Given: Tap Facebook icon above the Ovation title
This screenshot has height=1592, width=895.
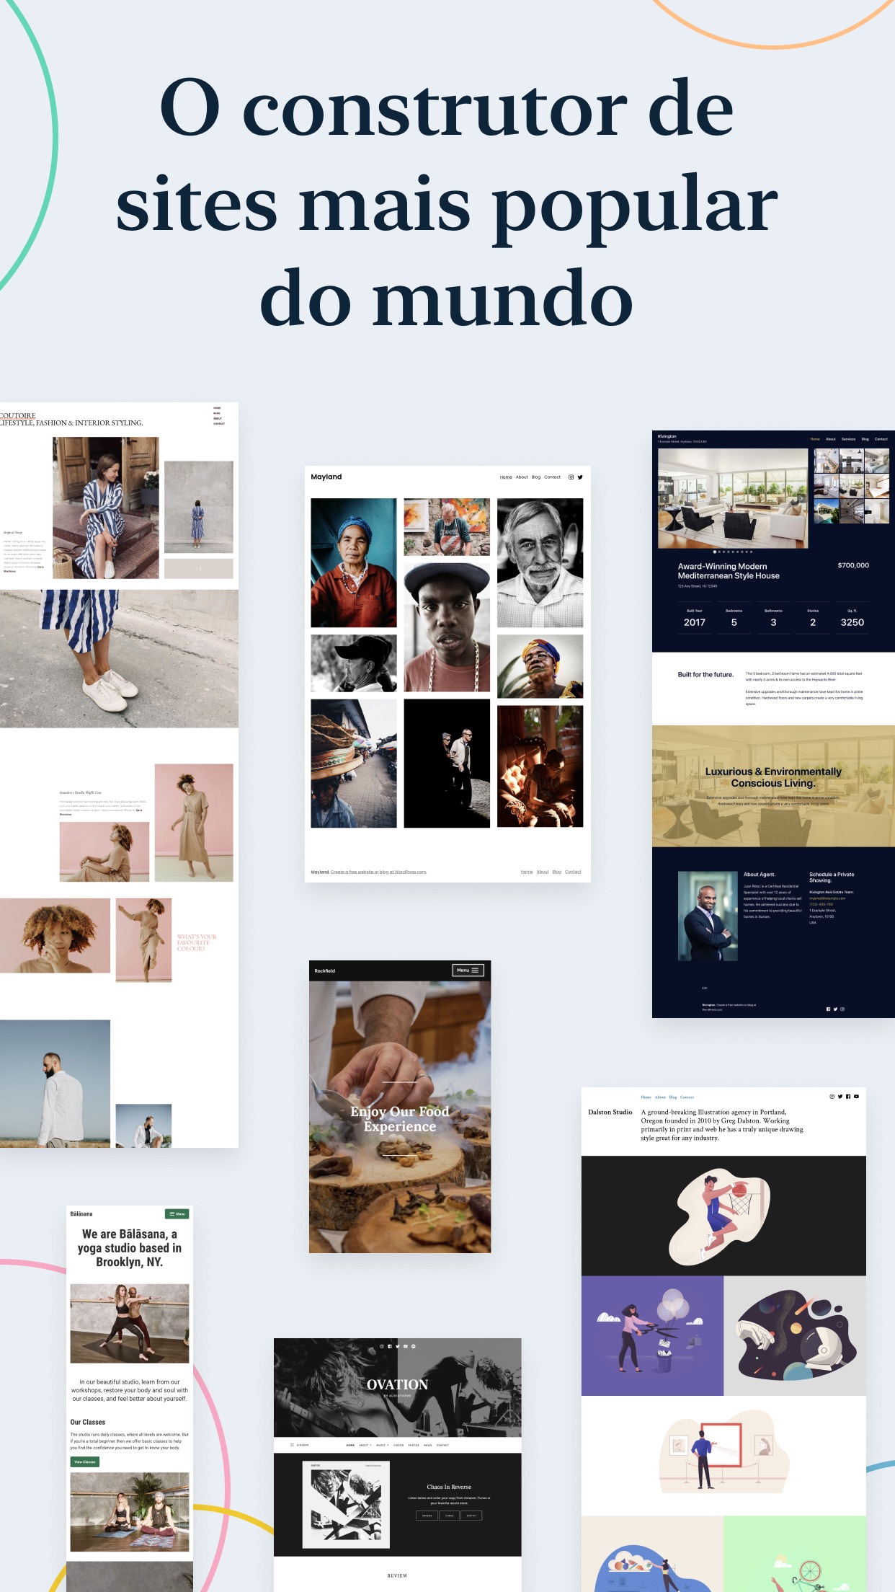Looking at the screenshot, I should tap(390, 1346).
